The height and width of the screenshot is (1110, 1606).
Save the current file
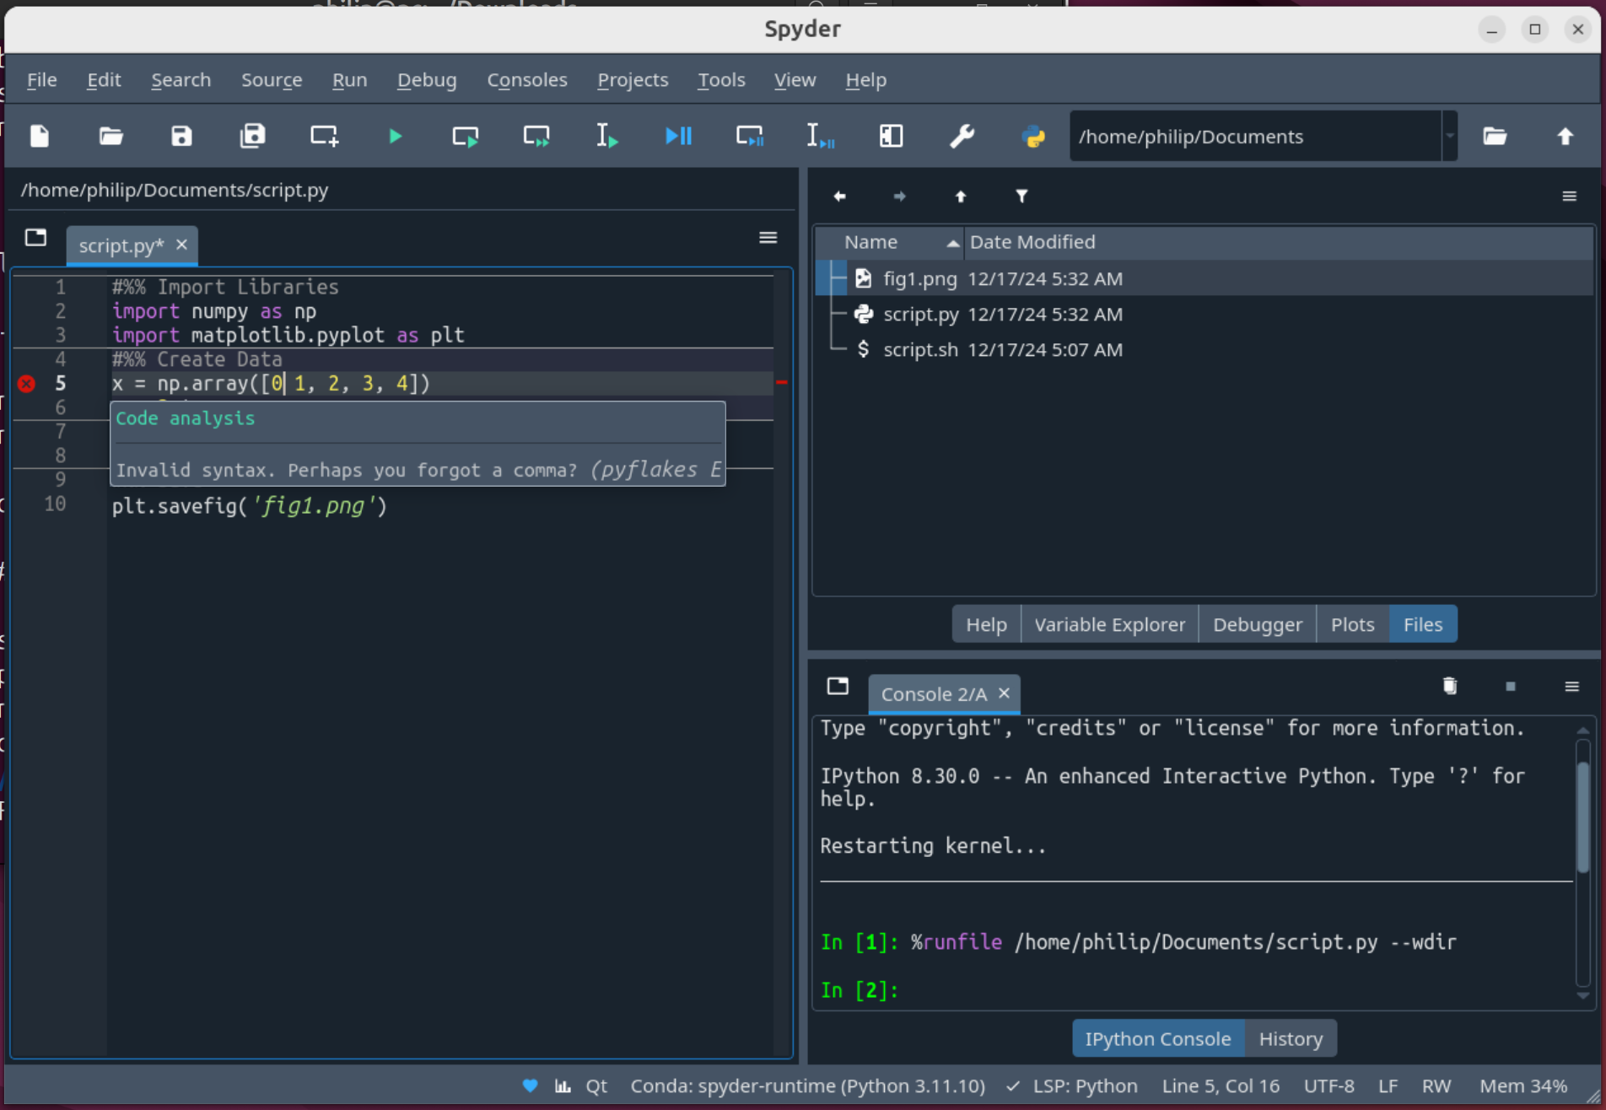click(181, 136)
